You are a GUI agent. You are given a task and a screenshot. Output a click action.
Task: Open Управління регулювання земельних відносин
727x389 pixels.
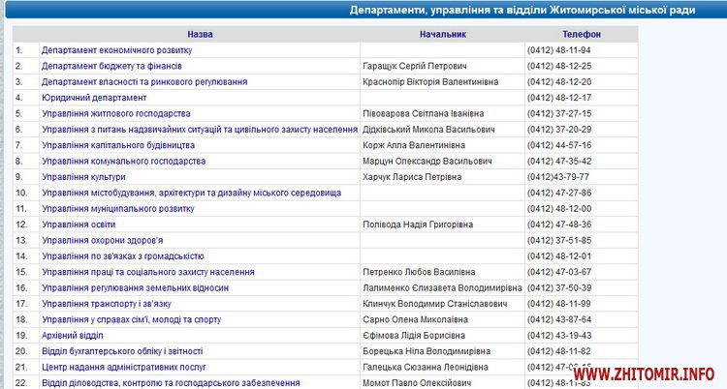point(135,287)
